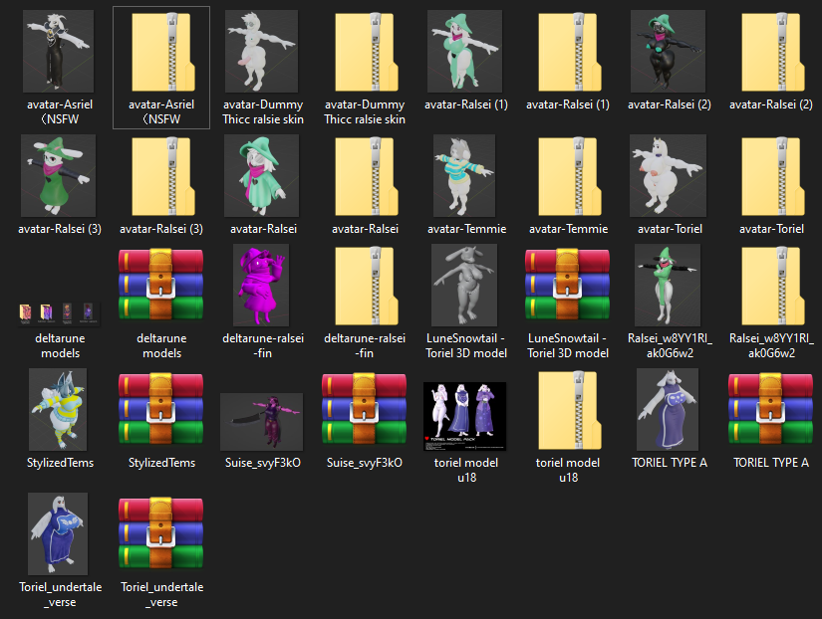Click the "avatar-Ralsei (2)" name under the zip folder

771,104
